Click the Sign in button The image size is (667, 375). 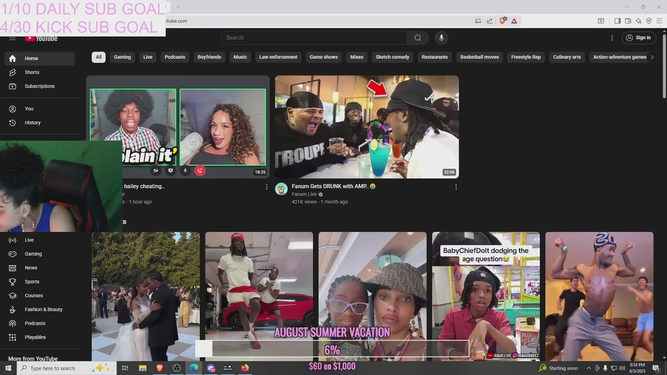click(639, 37)
